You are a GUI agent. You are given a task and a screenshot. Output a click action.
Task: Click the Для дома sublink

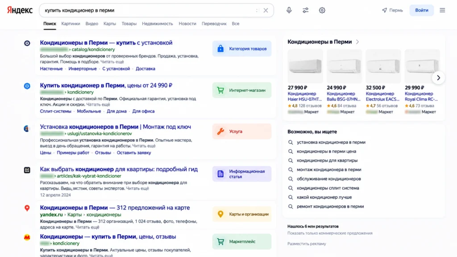116,111
